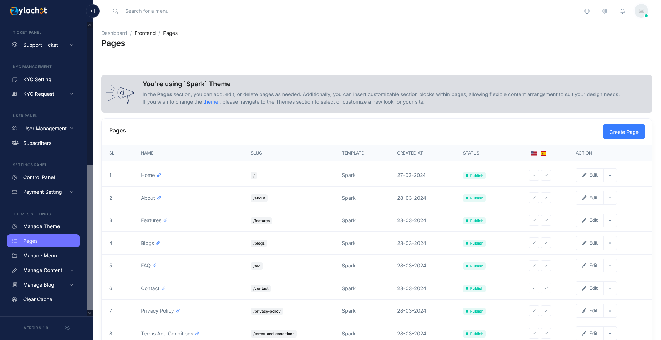Open FAQ page link icon
Viewport: 661px width, 340px height.
pos(154,265)
